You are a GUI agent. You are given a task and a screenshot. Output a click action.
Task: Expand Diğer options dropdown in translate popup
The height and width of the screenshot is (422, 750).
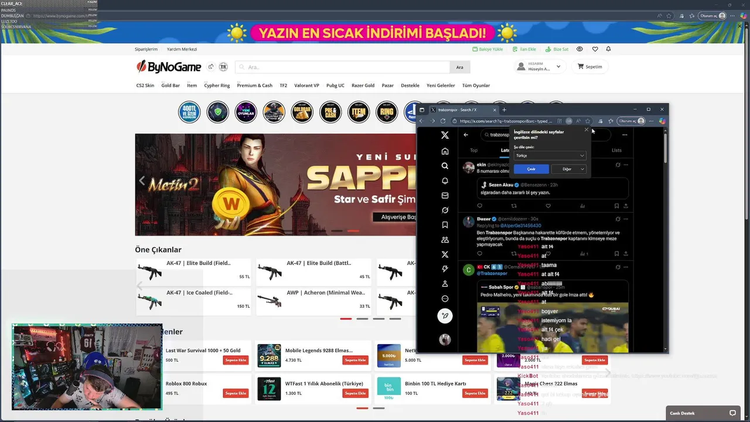569,169
